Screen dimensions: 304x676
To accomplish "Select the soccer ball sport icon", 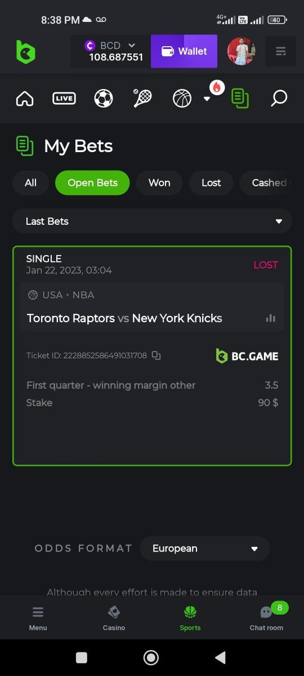I will pyautogui.click(x=104, y=99).
